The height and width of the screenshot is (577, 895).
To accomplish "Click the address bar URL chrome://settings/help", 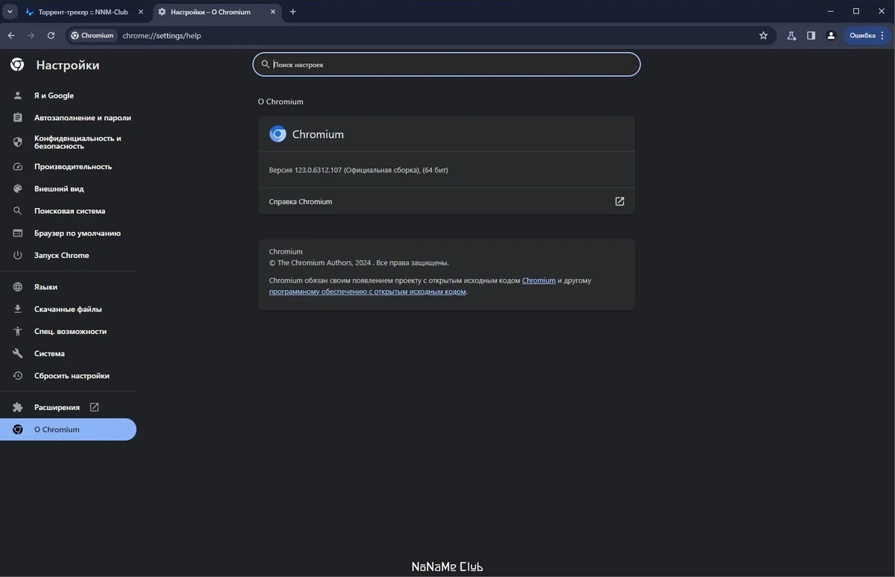I will click(x=162, y=35).
